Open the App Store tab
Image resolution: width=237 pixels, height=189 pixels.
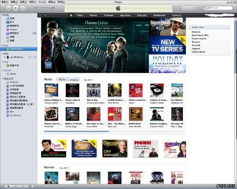click(x=125, y=15)
